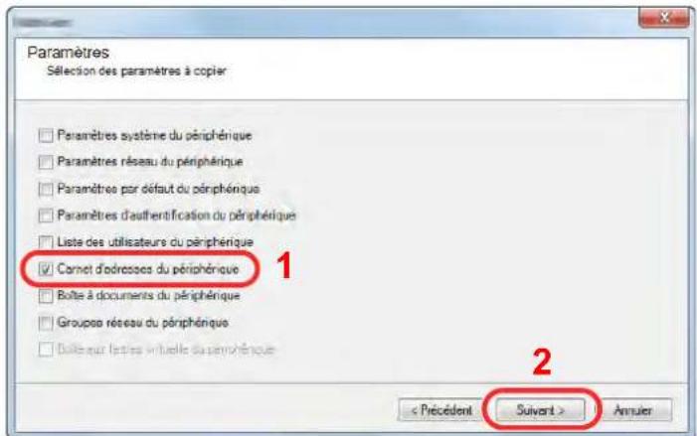Image resolution: width=697 pixels, height=436 pixels.
Task: Click the red number 1 annotation
Action: pos(284,265)
